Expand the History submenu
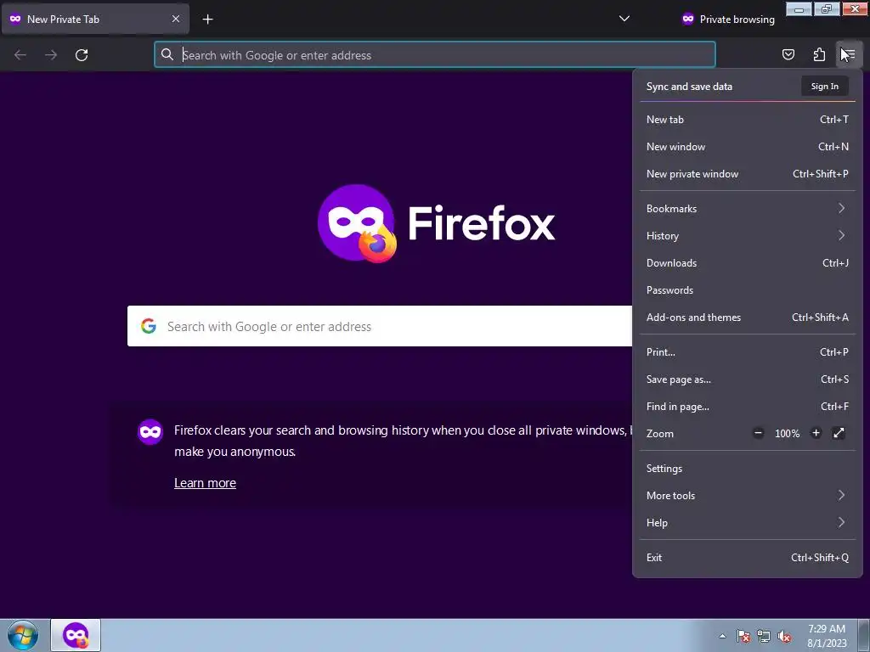 [747, 236]
